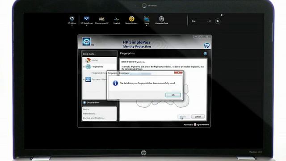Open the Backup and Restore menu link
Viewport: 286px width, 161px height.
pyautogui.click(x=93, y=118)
